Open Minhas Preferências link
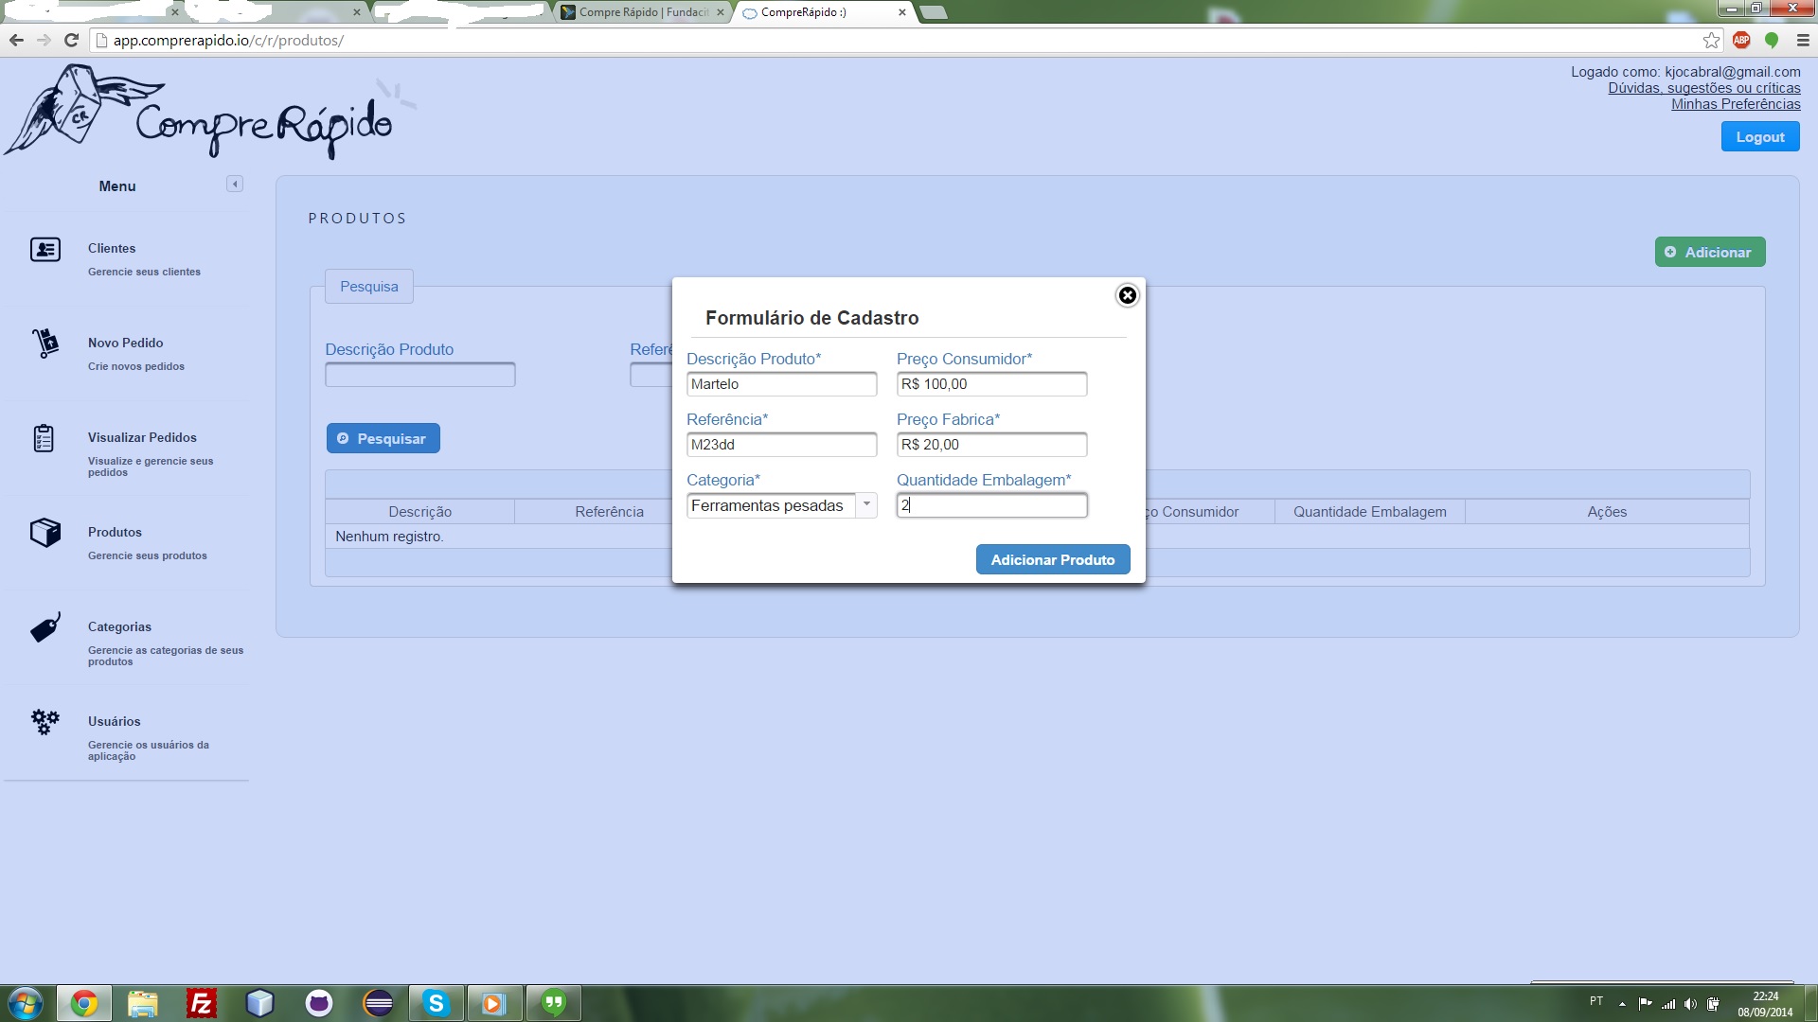 pyautogui.click(x=1735, y=104)
